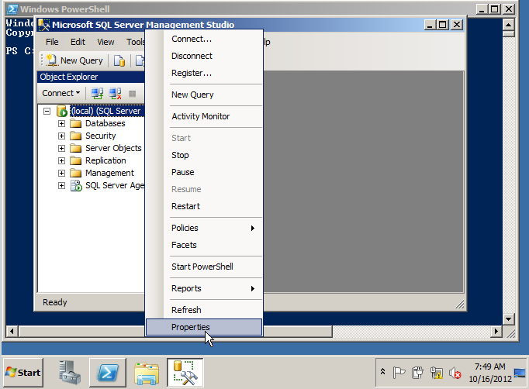
Task: Select the Security tree label
Action: point(101,136)
